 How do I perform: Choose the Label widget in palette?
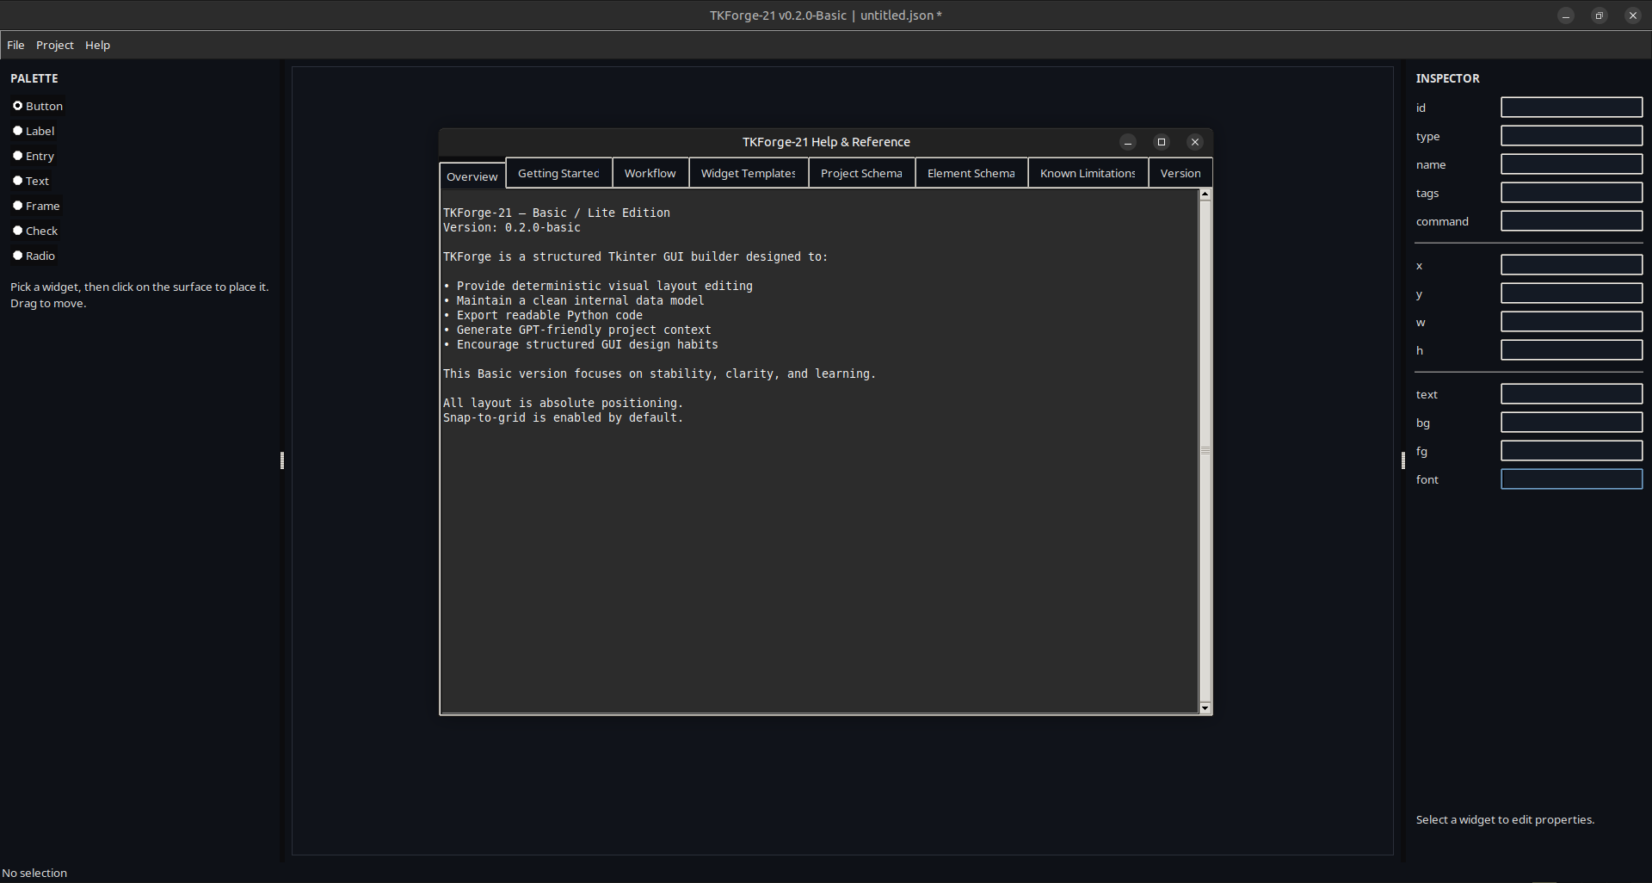point(18,131)
